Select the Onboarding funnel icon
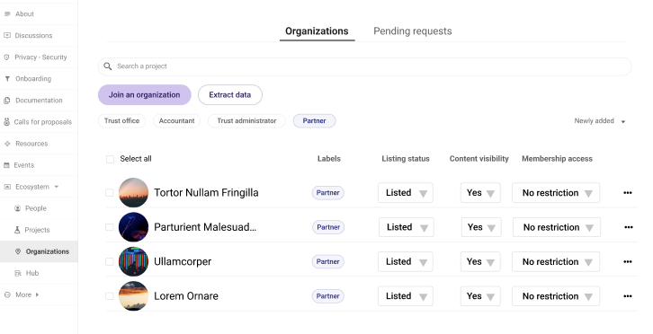 7,79
